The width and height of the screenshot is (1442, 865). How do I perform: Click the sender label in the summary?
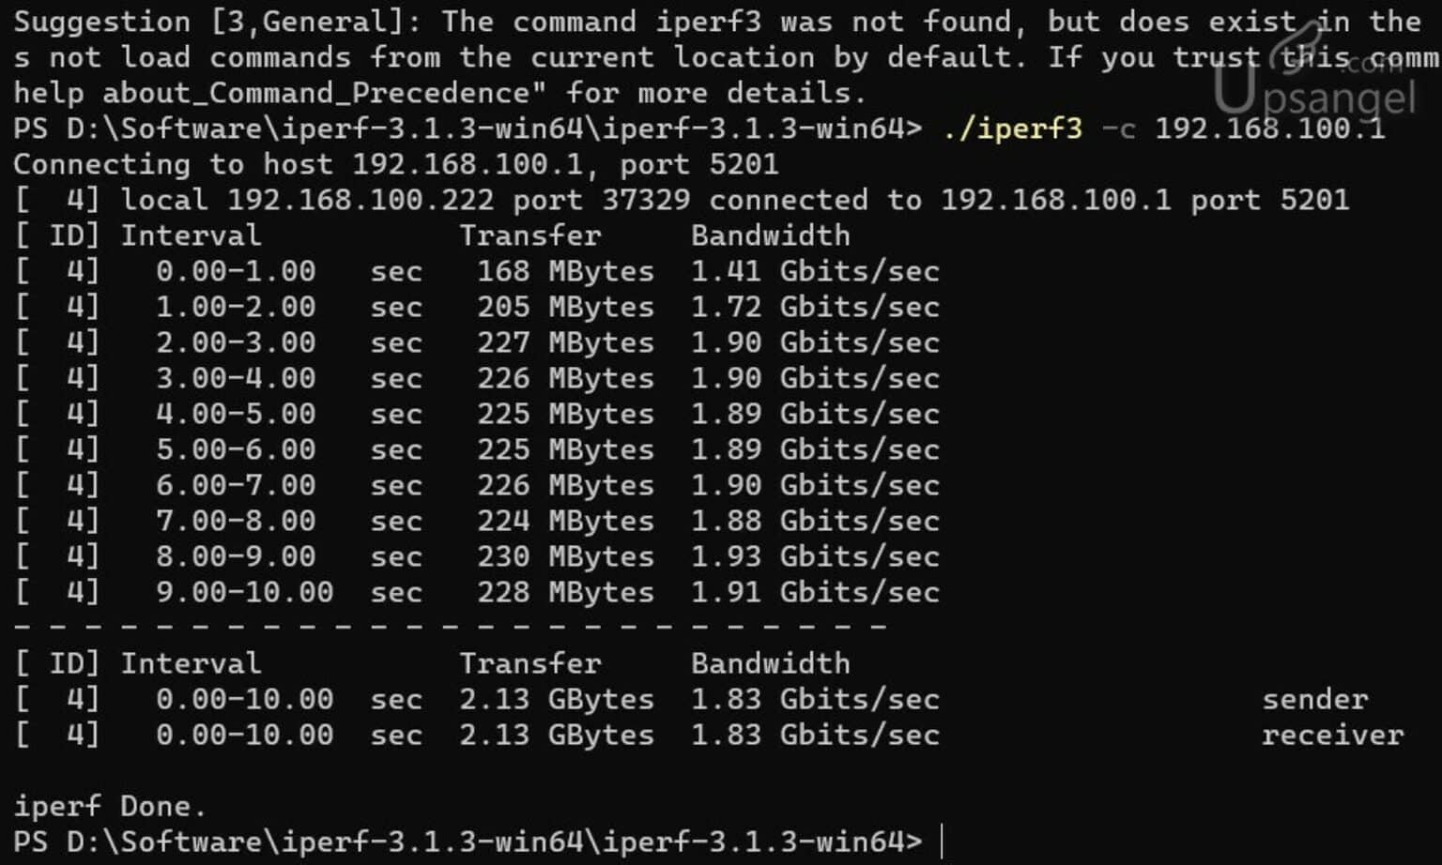pos(1314,699)
